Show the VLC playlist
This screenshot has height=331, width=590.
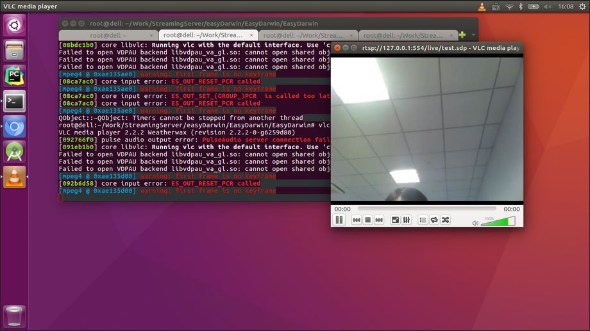pyautogui.click(x=423, y=220)
